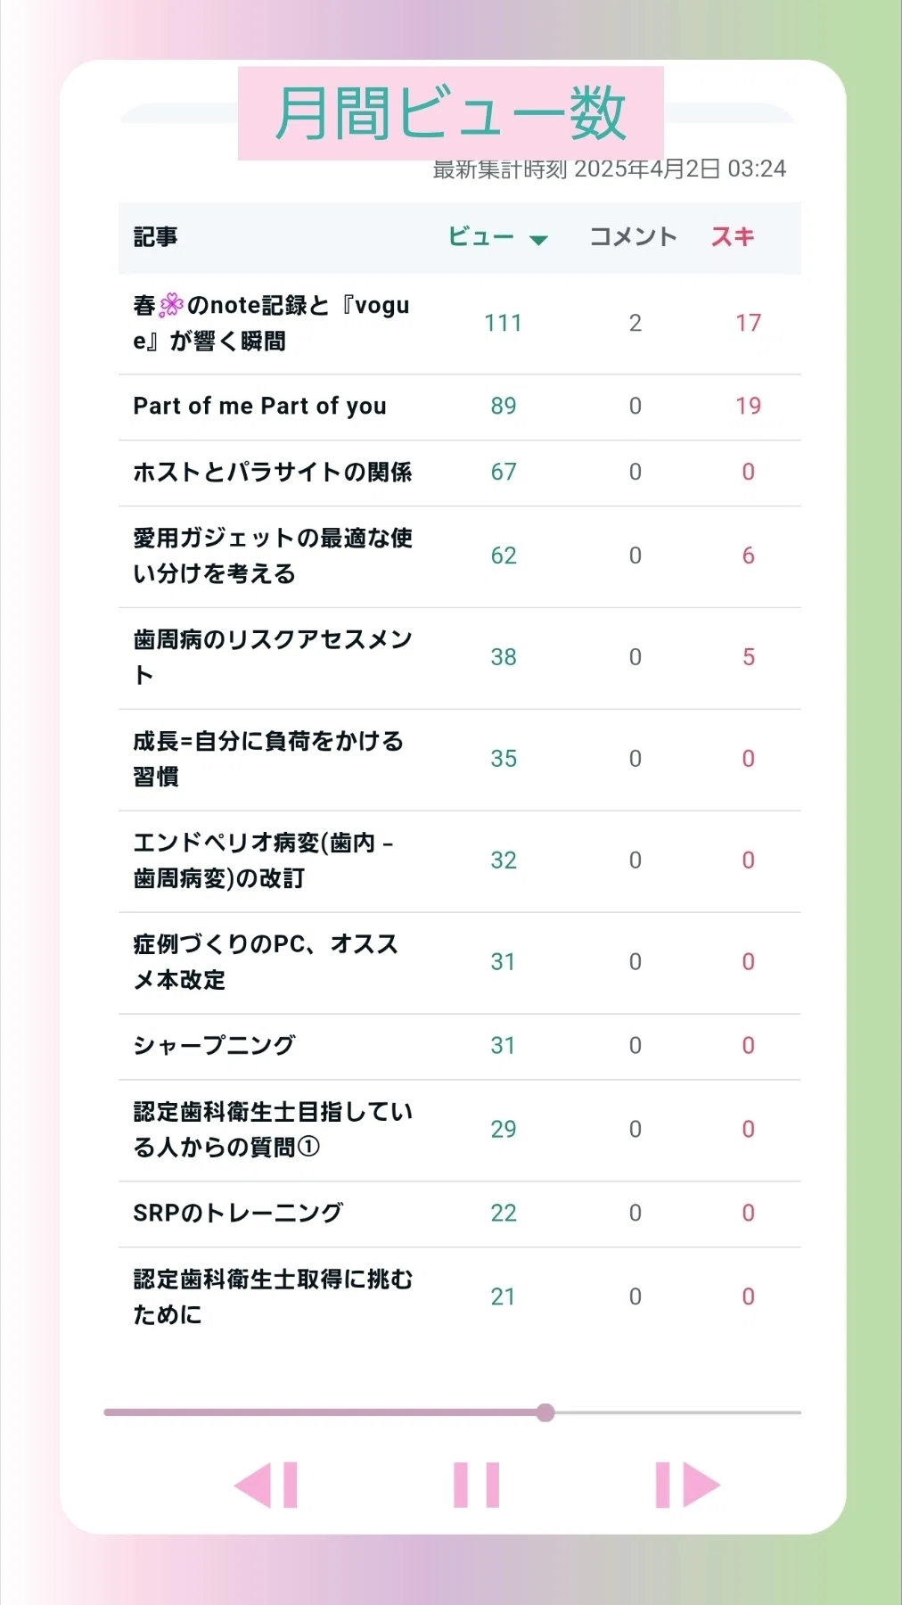Click the pink progress slider knob

(545, 1412)
